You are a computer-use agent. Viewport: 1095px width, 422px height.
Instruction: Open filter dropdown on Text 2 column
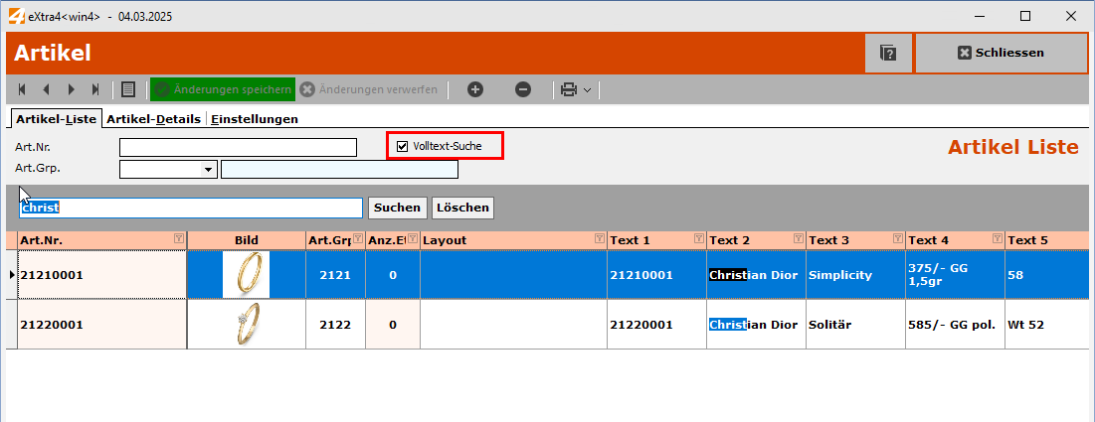tap(798, 239)
